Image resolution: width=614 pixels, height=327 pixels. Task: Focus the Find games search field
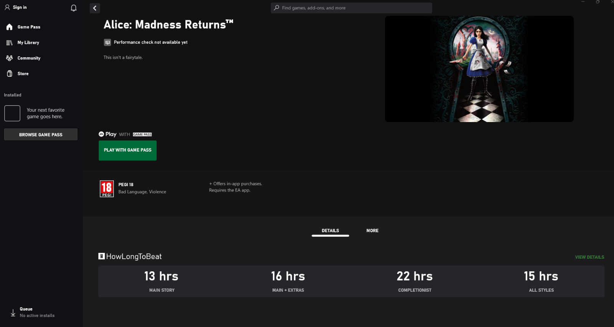[352, 8]
